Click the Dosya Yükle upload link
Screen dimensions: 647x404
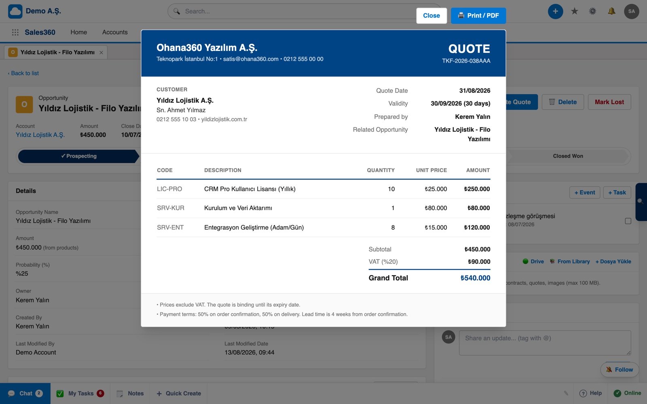click(x=613, y=261)
